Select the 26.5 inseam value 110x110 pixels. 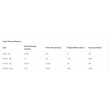(x=90, y=59)
